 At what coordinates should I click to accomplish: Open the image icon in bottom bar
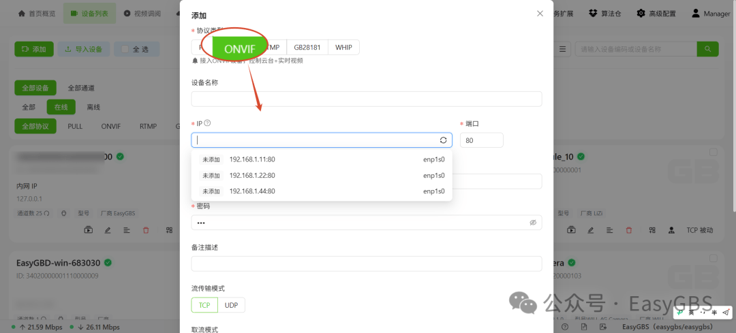(602, 327)
